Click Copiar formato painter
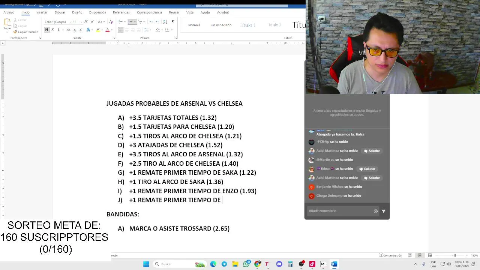 25,32
